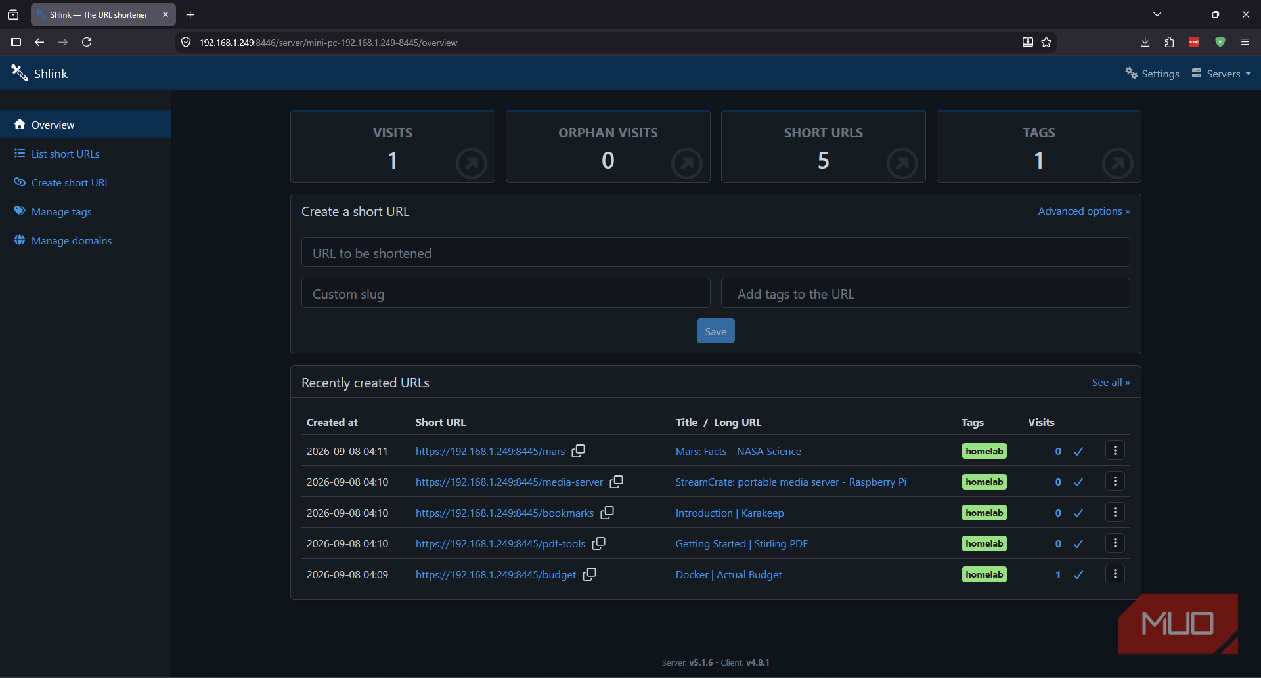Open the browser application menu
The image size is (1261, 678).
[x=1245, y=42]
